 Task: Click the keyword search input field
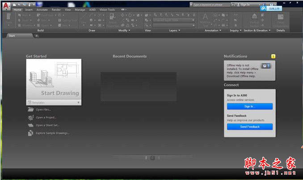pos(210,4)
